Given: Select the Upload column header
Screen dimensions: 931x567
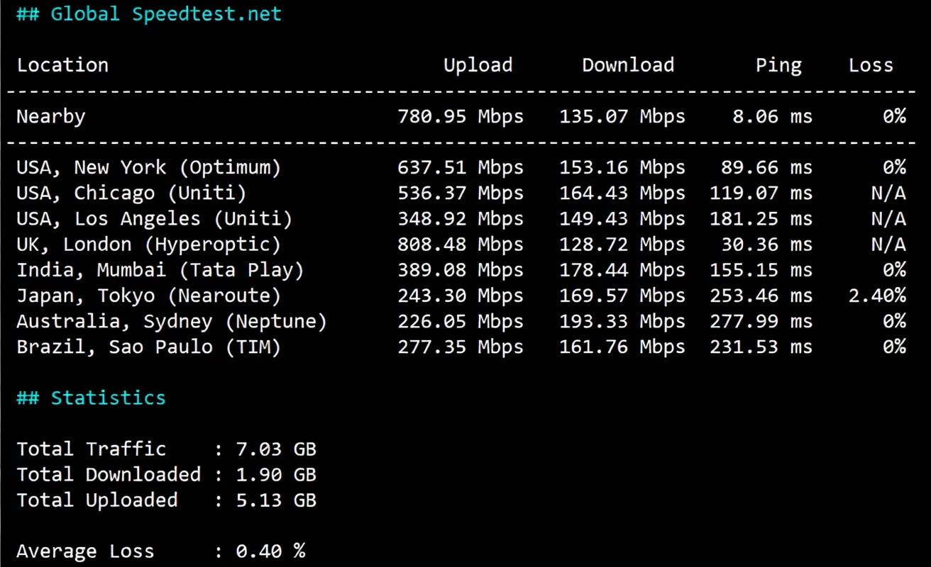Looking at the screenshot, I should tap(478, 64).
